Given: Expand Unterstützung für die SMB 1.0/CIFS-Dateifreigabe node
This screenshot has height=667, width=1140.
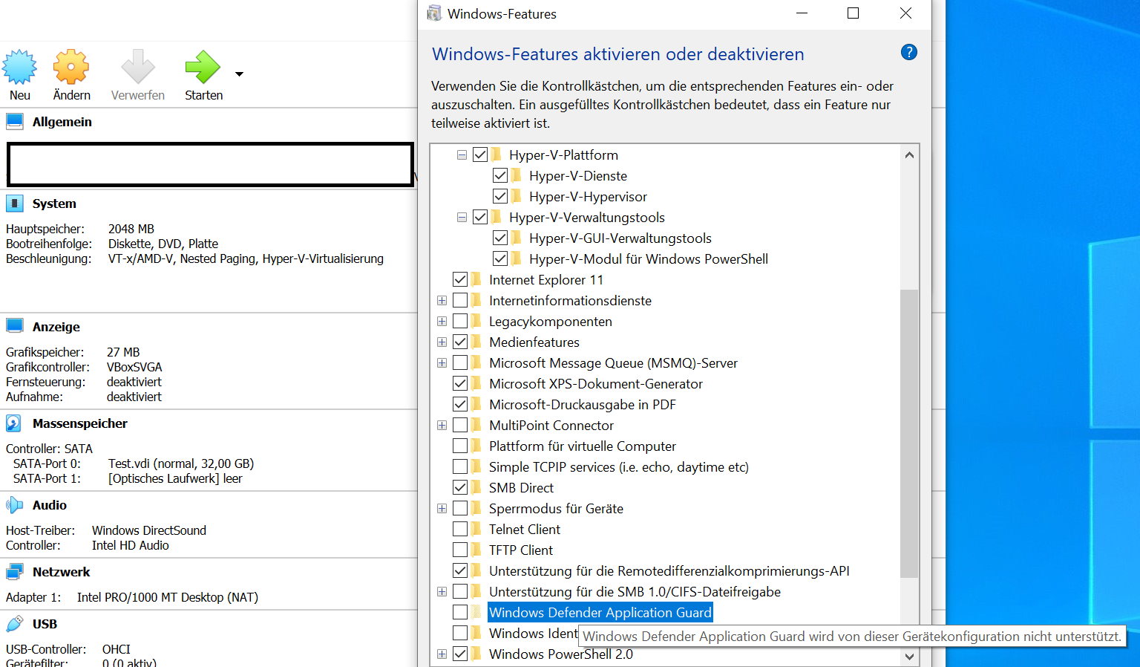Looking at the screenshot, I should coord(442,592).
